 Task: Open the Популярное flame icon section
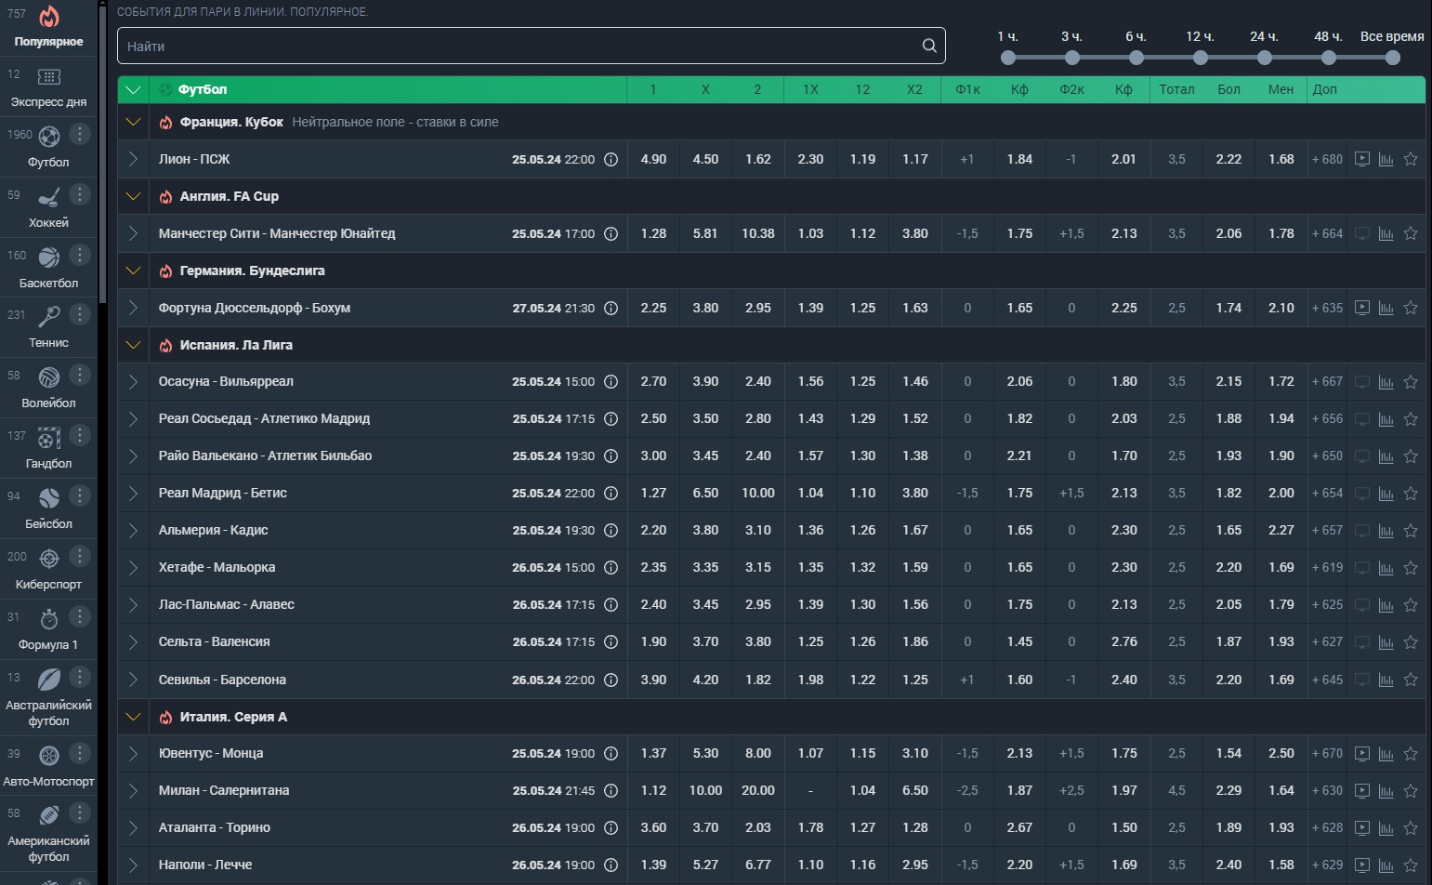pos(48,26)
